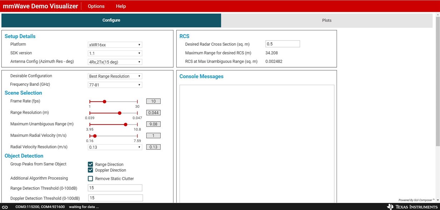The height and width of the screenshot is (210, 440).
Task: Open the Help menu
Action: (x=121, y=6)
